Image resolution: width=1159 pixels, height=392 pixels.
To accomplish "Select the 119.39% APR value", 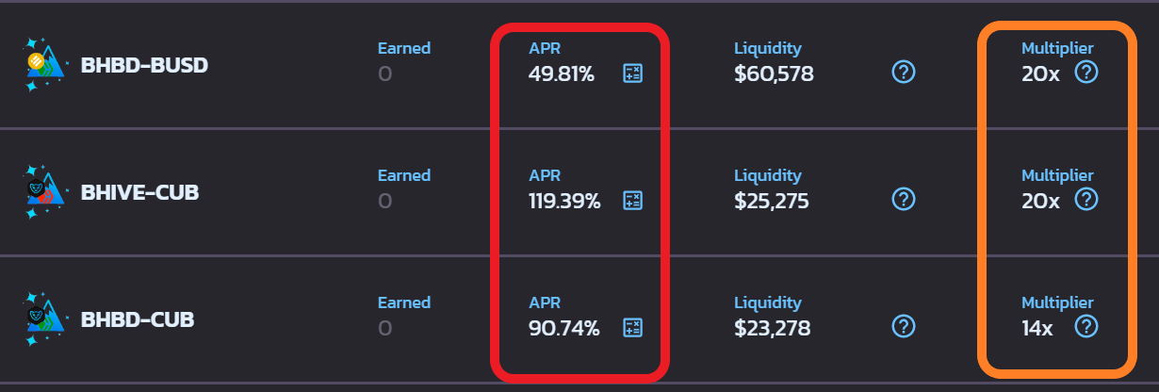I will 564,201.
